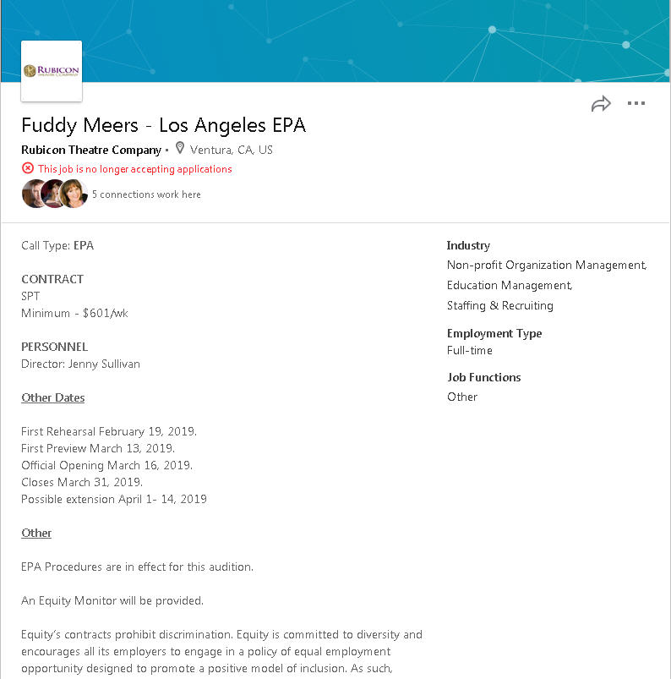Select Staffing & Recruiting industry
The image size is (671, 679).
pyautogui.click(x=500, y=306)
